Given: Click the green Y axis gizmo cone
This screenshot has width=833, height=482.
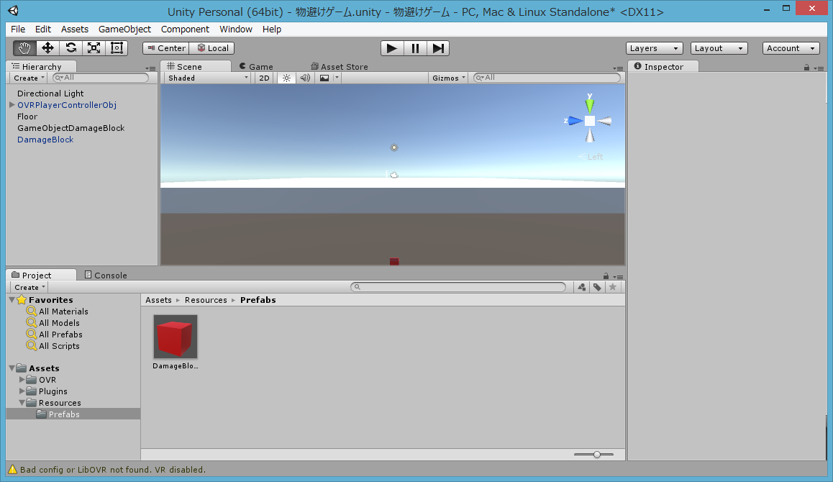Looking at the screenshot, I should pyautogui.click(x=590, y=105).
